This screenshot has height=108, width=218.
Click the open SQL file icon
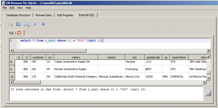[18, 24]
